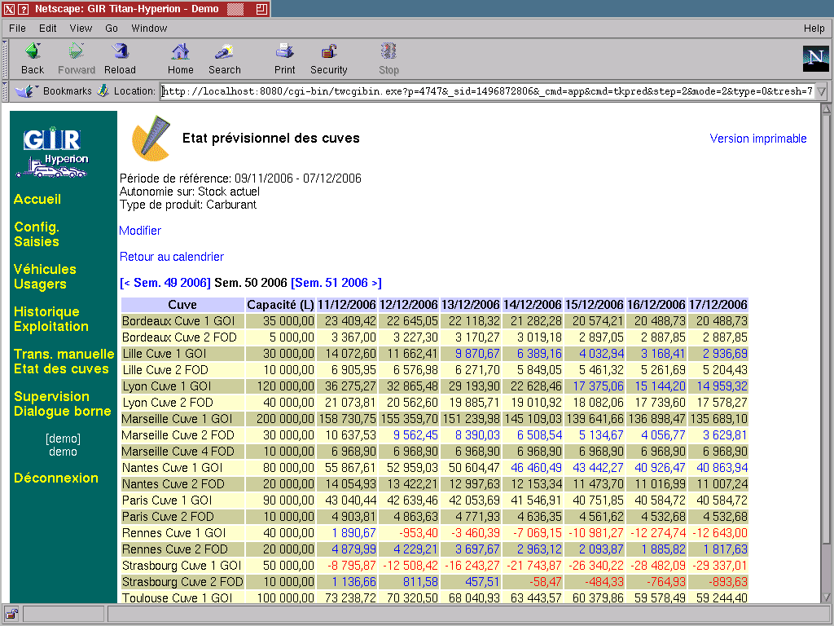Open Saisies in the sidebar
Image resolution: width=834 pixels, height=626 pixels.
click(36, 241)
